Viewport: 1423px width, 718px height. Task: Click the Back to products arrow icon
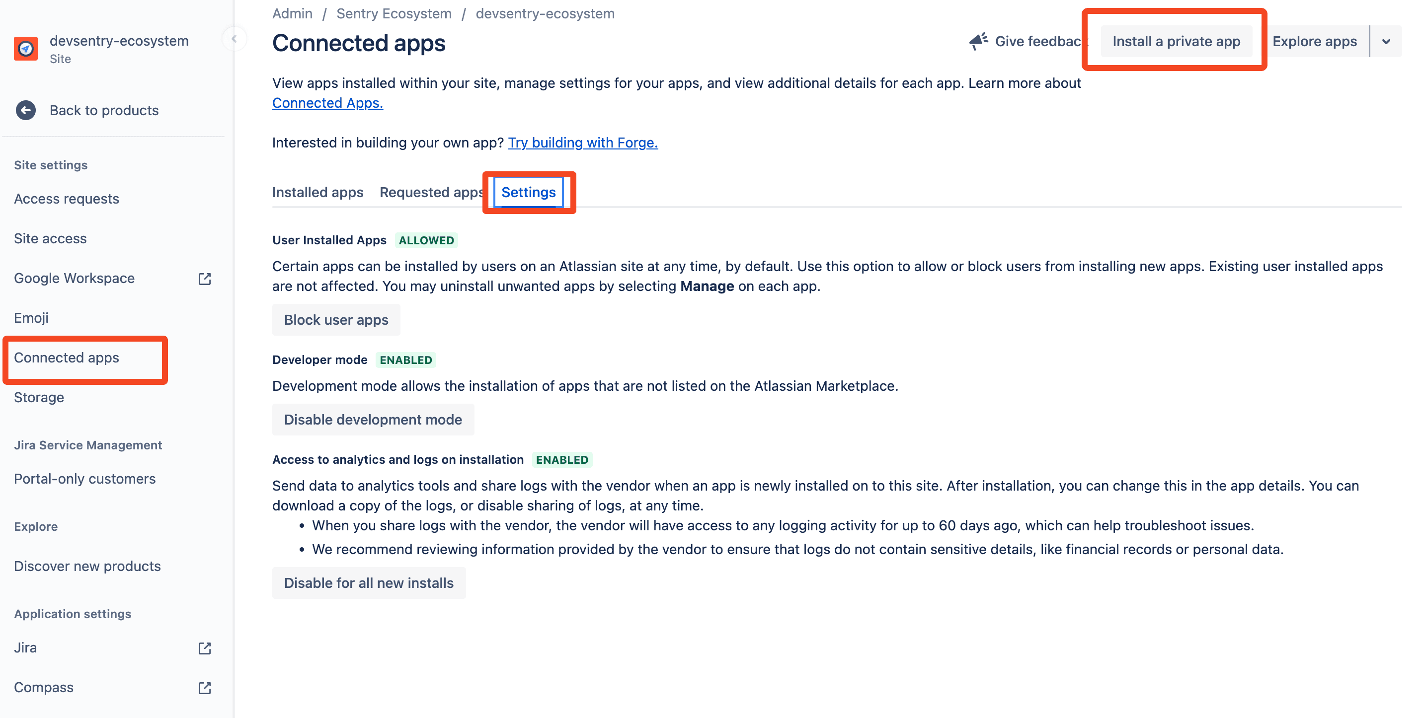[25, 110]
